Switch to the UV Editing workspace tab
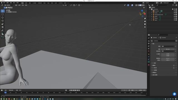178x100 pixels. pyautogui.click(x=34, y=3)
